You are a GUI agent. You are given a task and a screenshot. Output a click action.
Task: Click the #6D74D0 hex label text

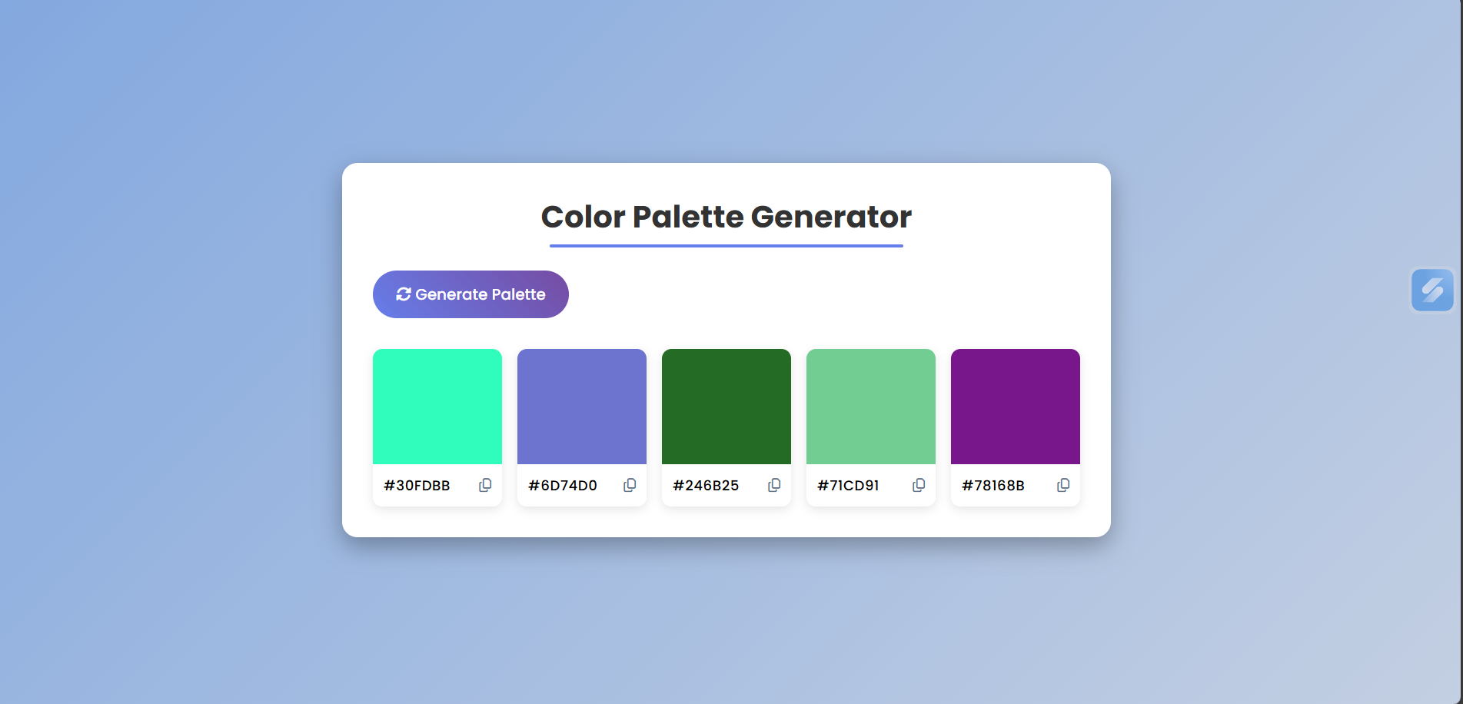(x=563, y=486)
